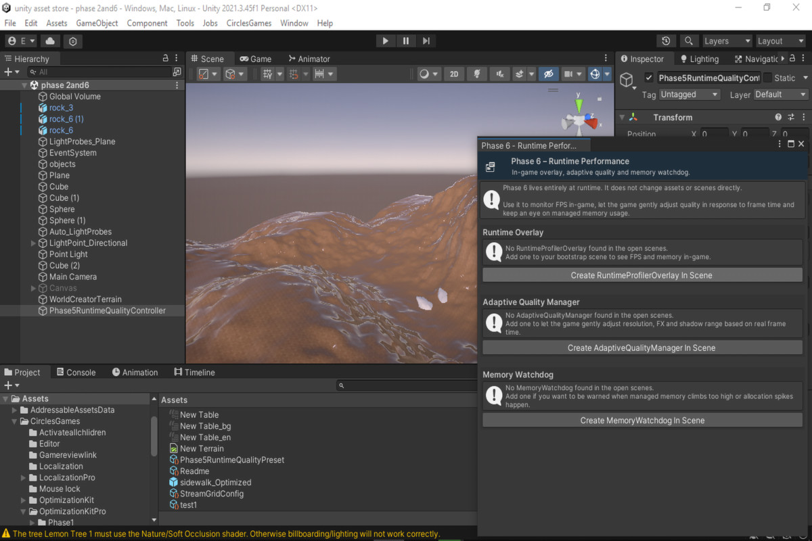Open the draw mode sphere dropdown
This screenshot has height=541, width=812.
[x=429, y=74]
